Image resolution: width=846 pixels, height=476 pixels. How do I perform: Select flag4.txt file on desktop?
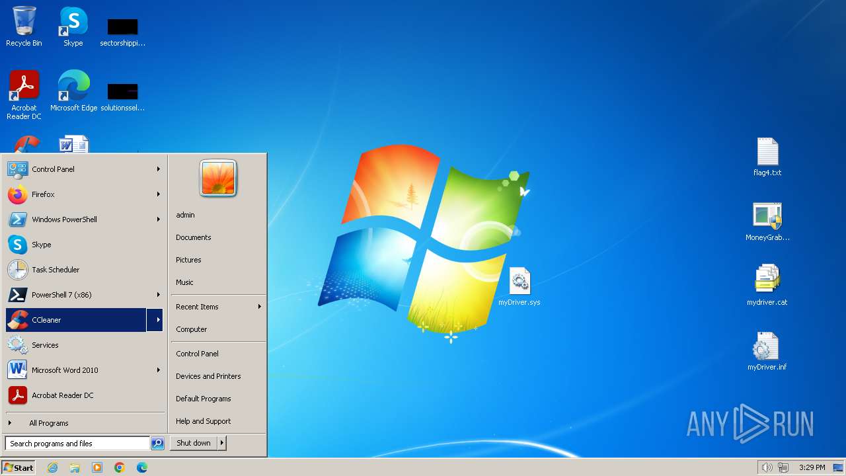(767, 157)
